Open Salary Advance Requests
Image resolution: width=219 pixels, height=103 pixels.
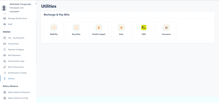pos(19,92)
